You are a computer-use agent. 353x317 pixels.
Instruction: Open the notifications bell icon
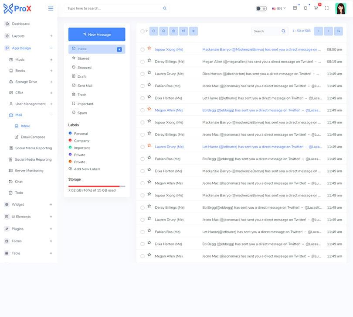305,8
